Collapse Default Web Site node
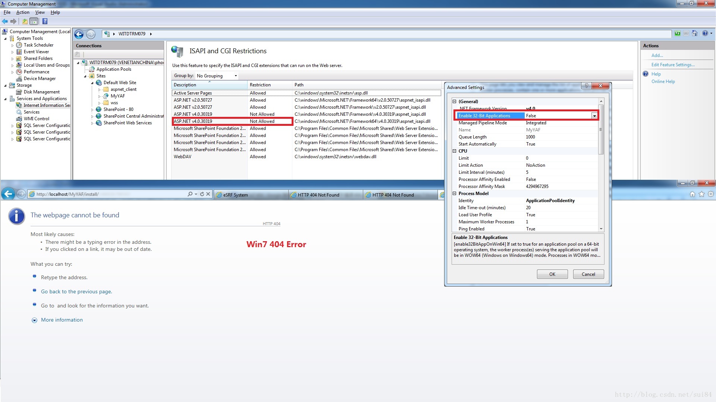This screenshot has height=402, width=716. [x=92, y=83]
